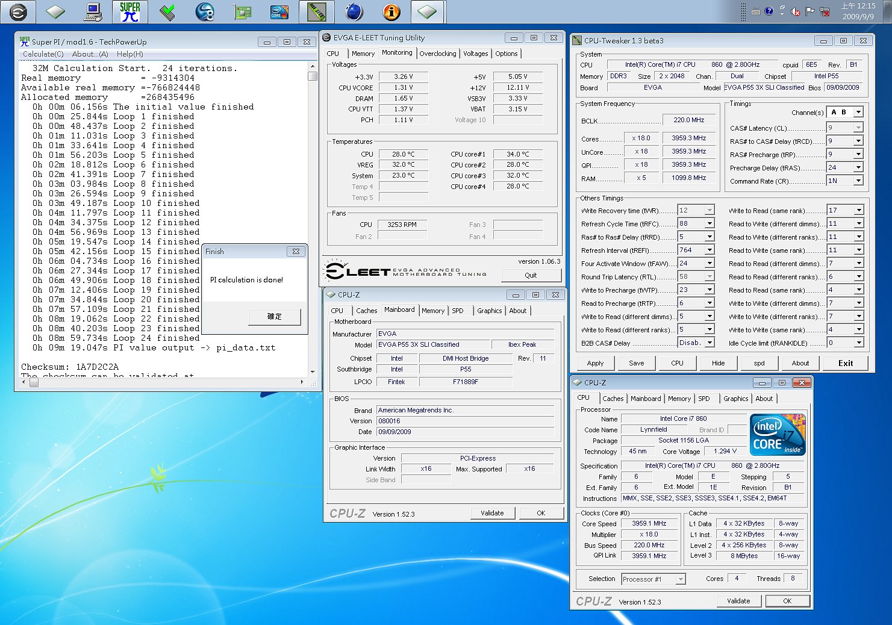Screen dimensions: 892x625
Task: Click the disconnected network tray icon
Action: (824, 11)
